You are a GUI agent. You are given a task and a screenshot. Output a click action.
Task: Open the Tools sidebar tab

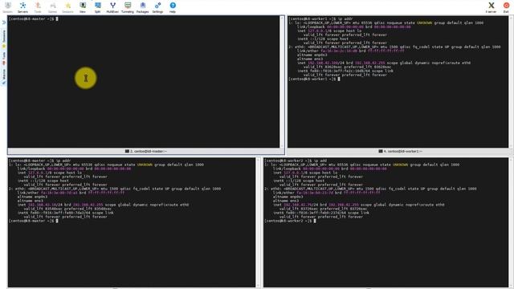(4, 58)
